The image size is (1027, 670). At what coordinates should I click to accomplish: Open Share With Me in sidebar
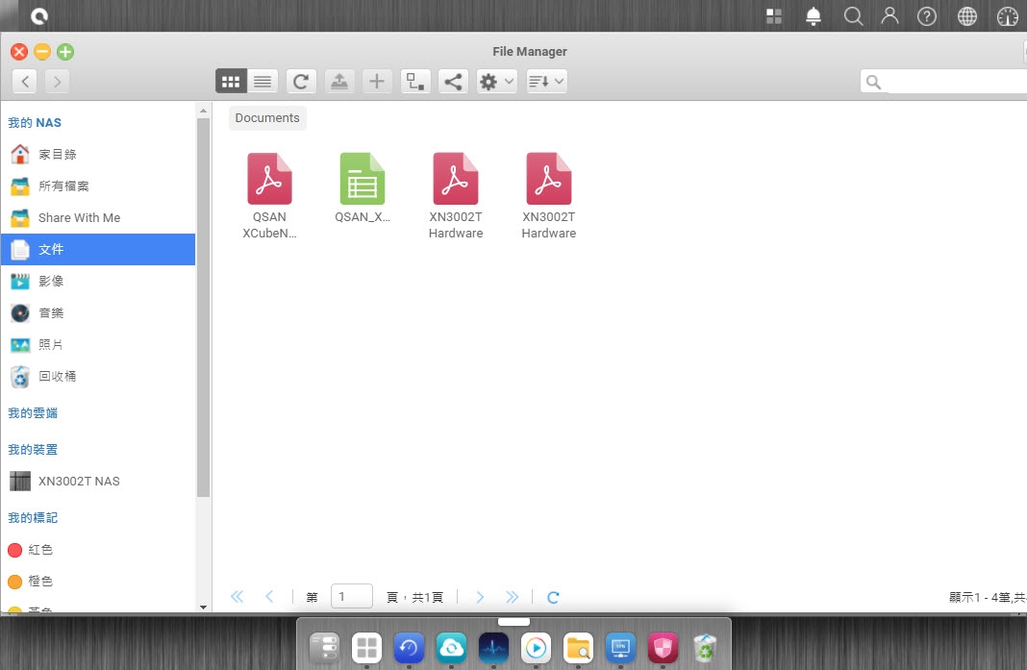(x=98, y=217)
